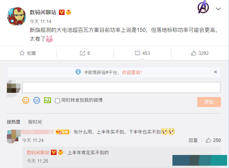Favorite the post with the 收藏 star
Viewport: 229px width, 168px height.
[28, 53]
